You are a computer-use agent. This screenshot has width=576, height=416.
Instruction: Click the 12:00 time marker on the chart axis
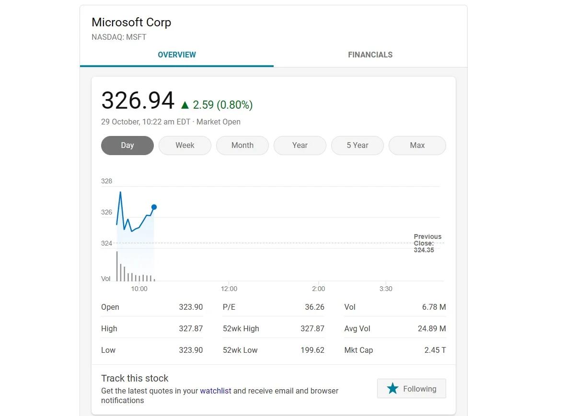click(x=229, y=289)
